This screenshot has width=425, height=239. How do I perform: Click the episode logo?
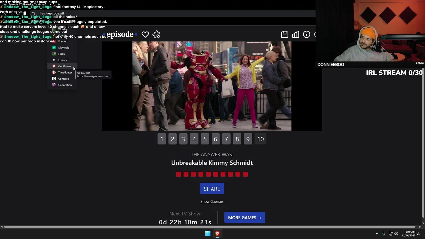(x=120, y=34)
